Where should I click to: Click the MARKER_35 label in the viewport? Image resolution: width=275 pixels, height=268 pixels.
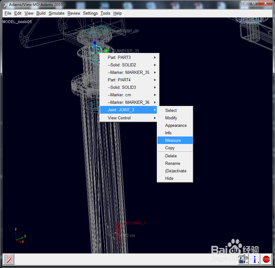(x=128, y=51)
